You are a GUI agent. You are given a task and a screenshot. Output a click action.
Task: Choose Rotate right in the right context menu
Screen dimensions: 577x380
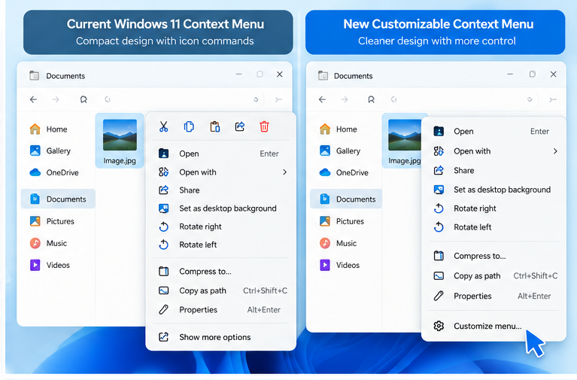coord(493,208)
